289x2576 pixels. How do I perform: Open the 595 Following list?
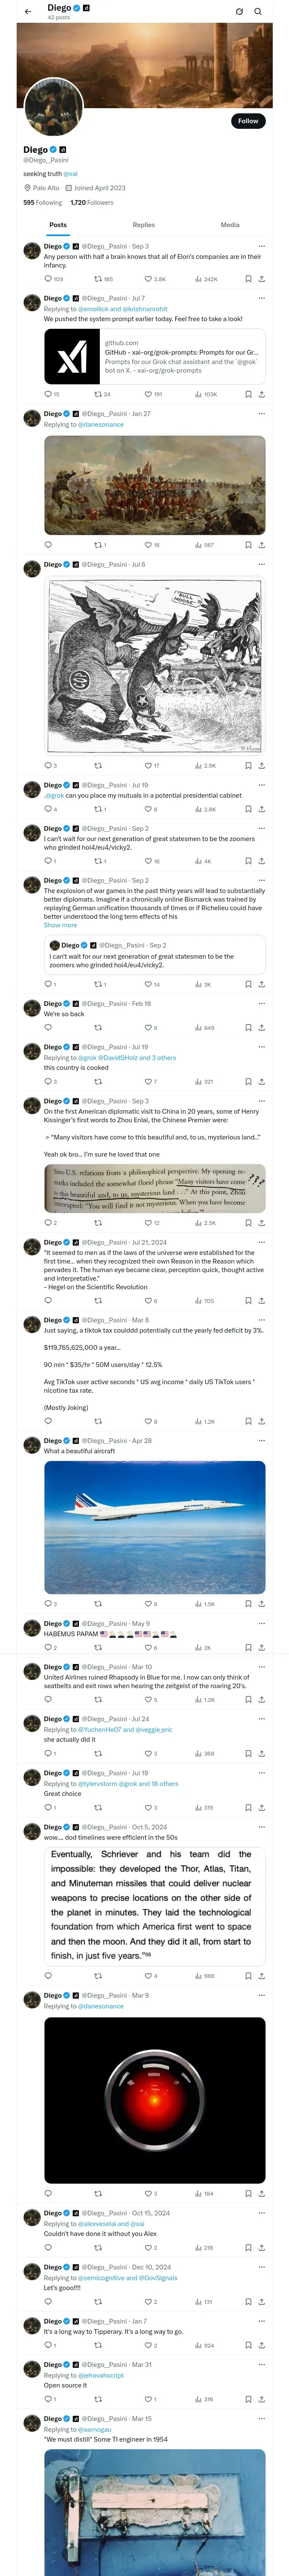click(42, 202)
